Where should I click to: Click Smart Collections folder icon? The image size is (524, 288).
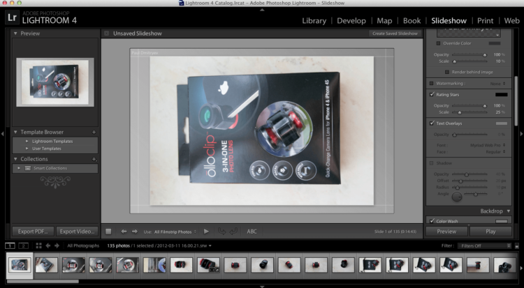click(x=28, y=168)
